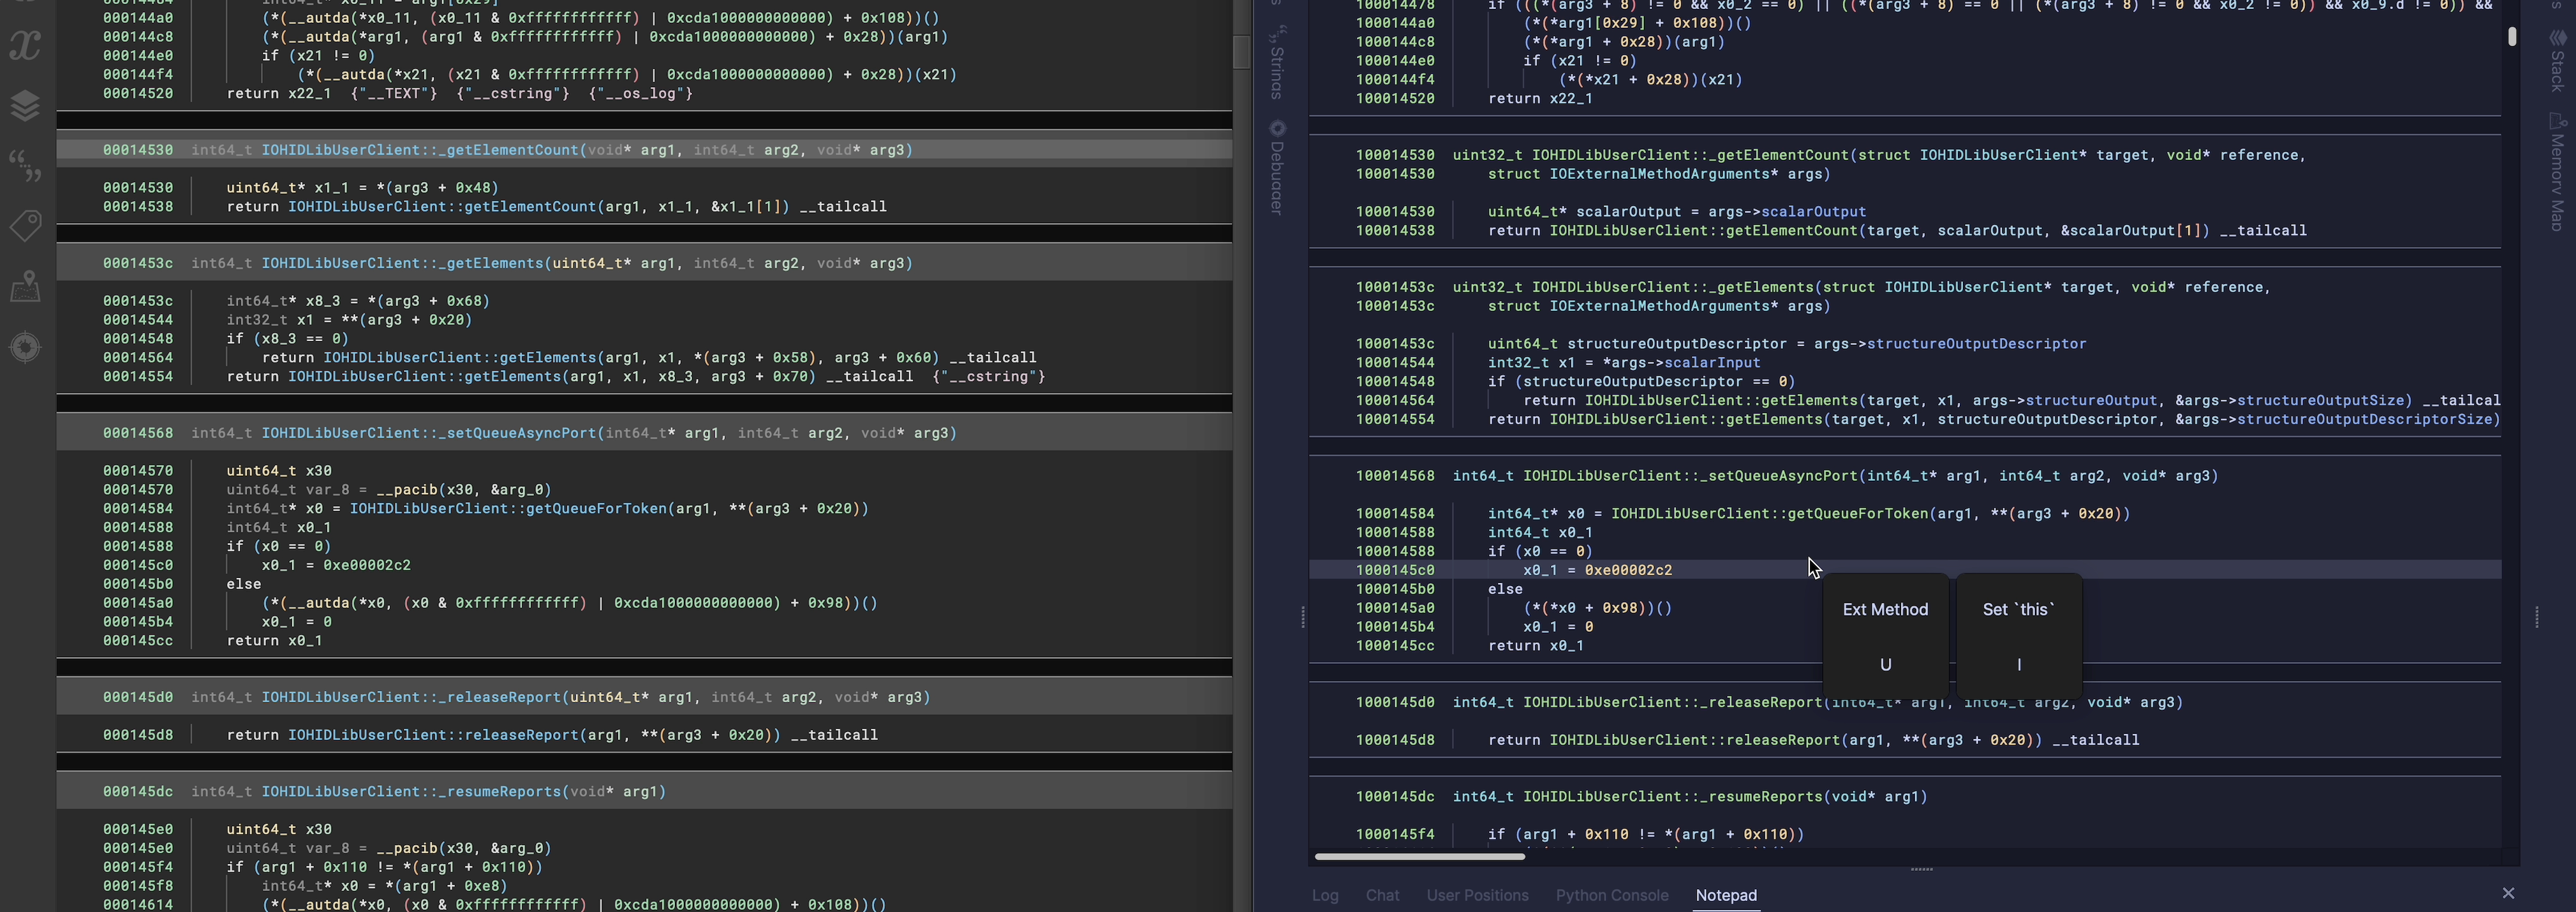Switch to the Log tab
This screenshot has width=2576, height=912.
(x=1325, y=895)
